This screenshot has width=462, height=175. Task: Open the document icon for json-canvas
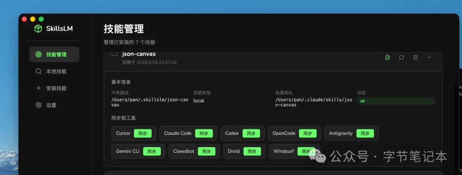coord(388,58)
